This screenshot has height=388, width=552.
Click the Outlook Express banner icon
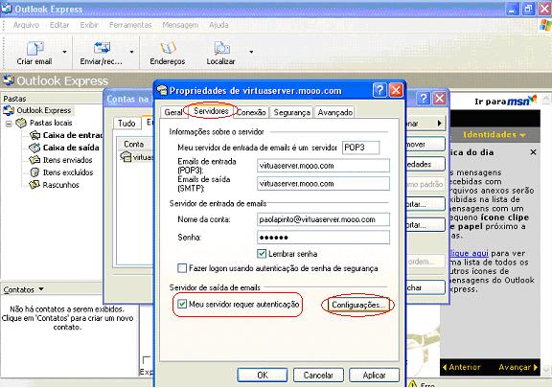[x=9, y=80]
